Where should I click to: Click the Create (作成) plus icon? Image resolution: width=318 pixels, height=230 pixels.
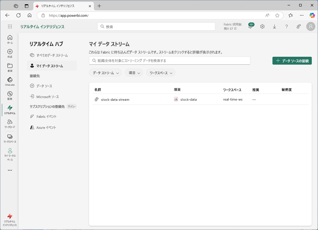coord(10,52)
